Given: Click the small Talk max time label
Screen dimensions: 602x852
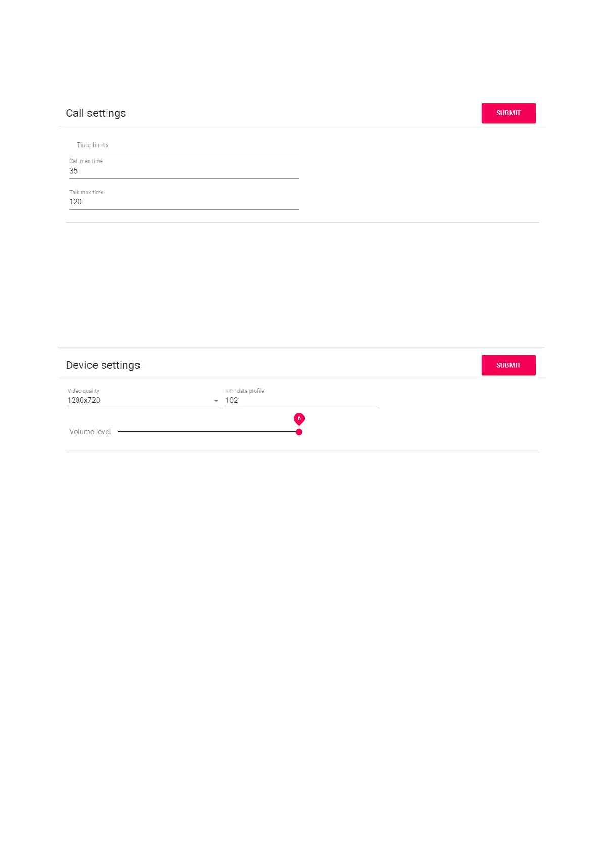Looking at the screenshot, I should 86,193.
